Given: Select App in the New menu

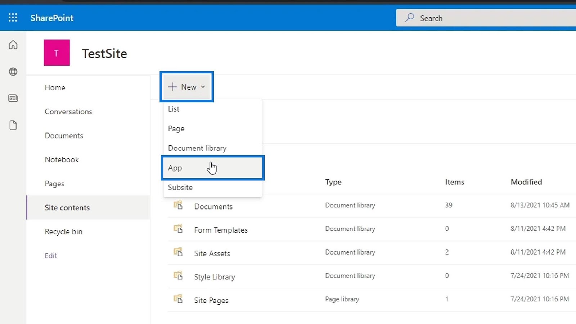Looking at the screenshot, I should point(212,168).
